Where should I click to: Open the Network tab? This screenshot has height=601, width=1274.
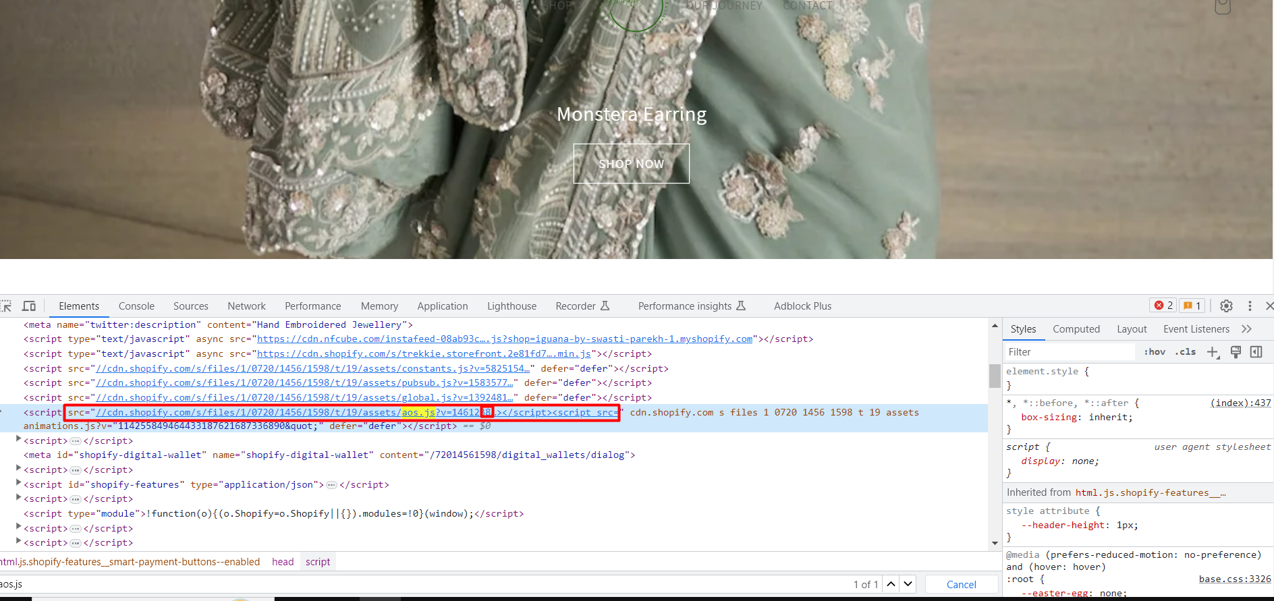tap(246, 306)
